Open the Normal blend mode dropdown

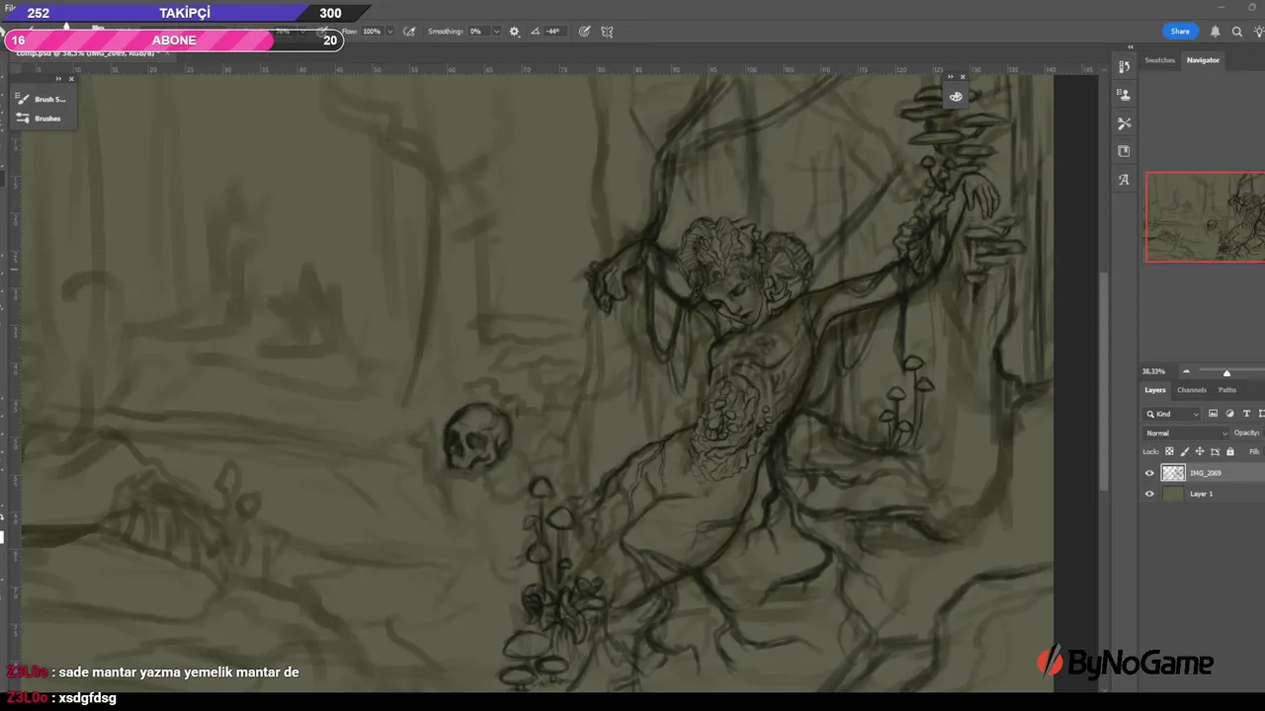(x=1186, y=433)
